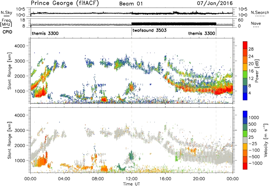The width and height of the screenshot is (269, 186).
Task: Click the "Power [dB]" colorbar title
Action: pos(257,71)
